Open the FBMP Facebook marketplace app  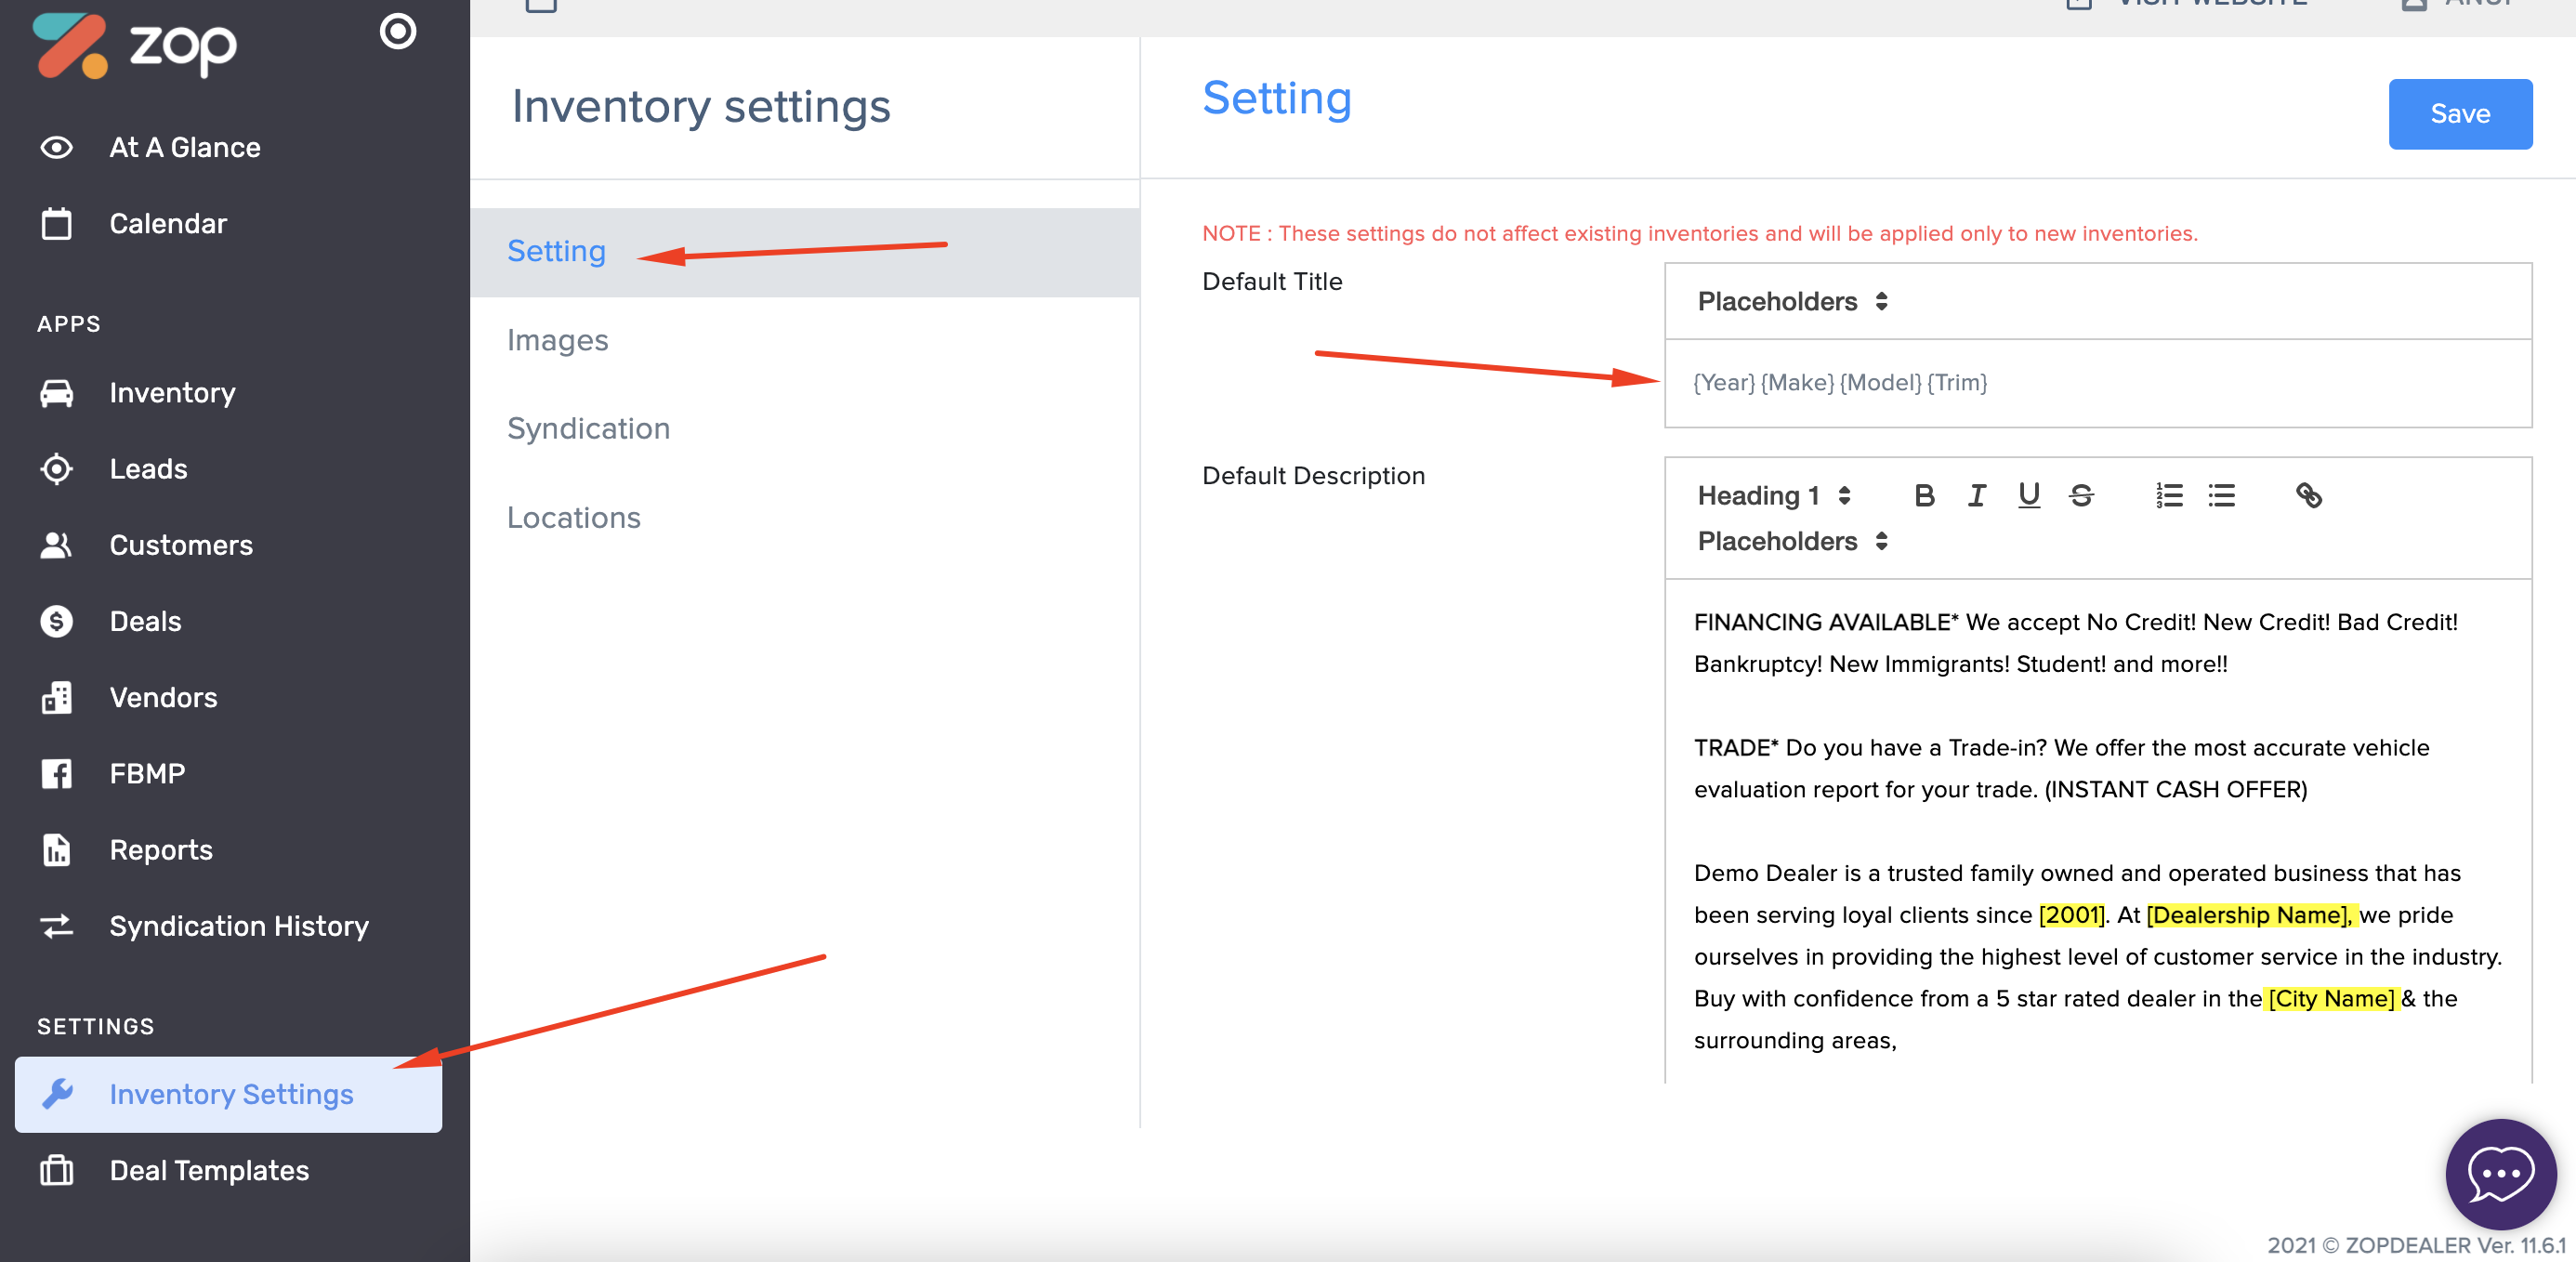click(x=147, y=773)
